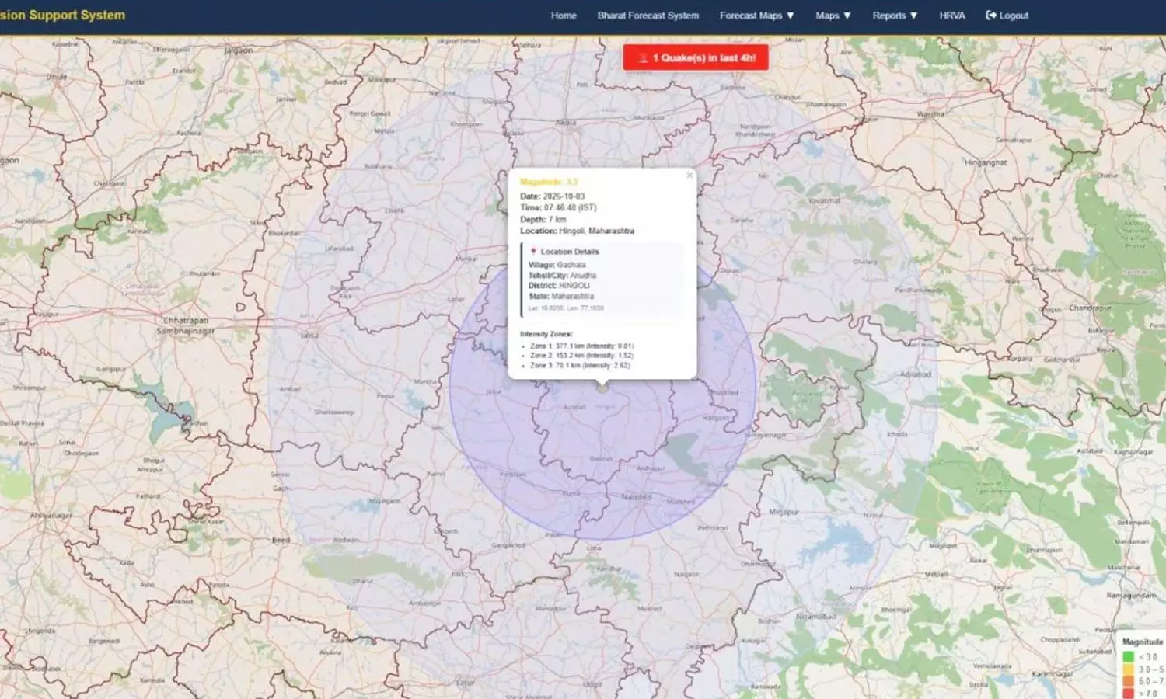Viewport: 1166px width, 699px height.
Task: Open the Home page link
Action: click(564, 16)
